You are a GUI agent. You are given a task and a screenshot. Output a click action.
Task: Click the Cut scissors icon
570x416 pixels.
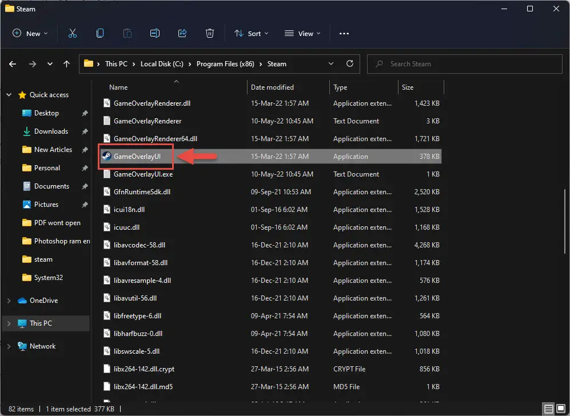point(73,33)
